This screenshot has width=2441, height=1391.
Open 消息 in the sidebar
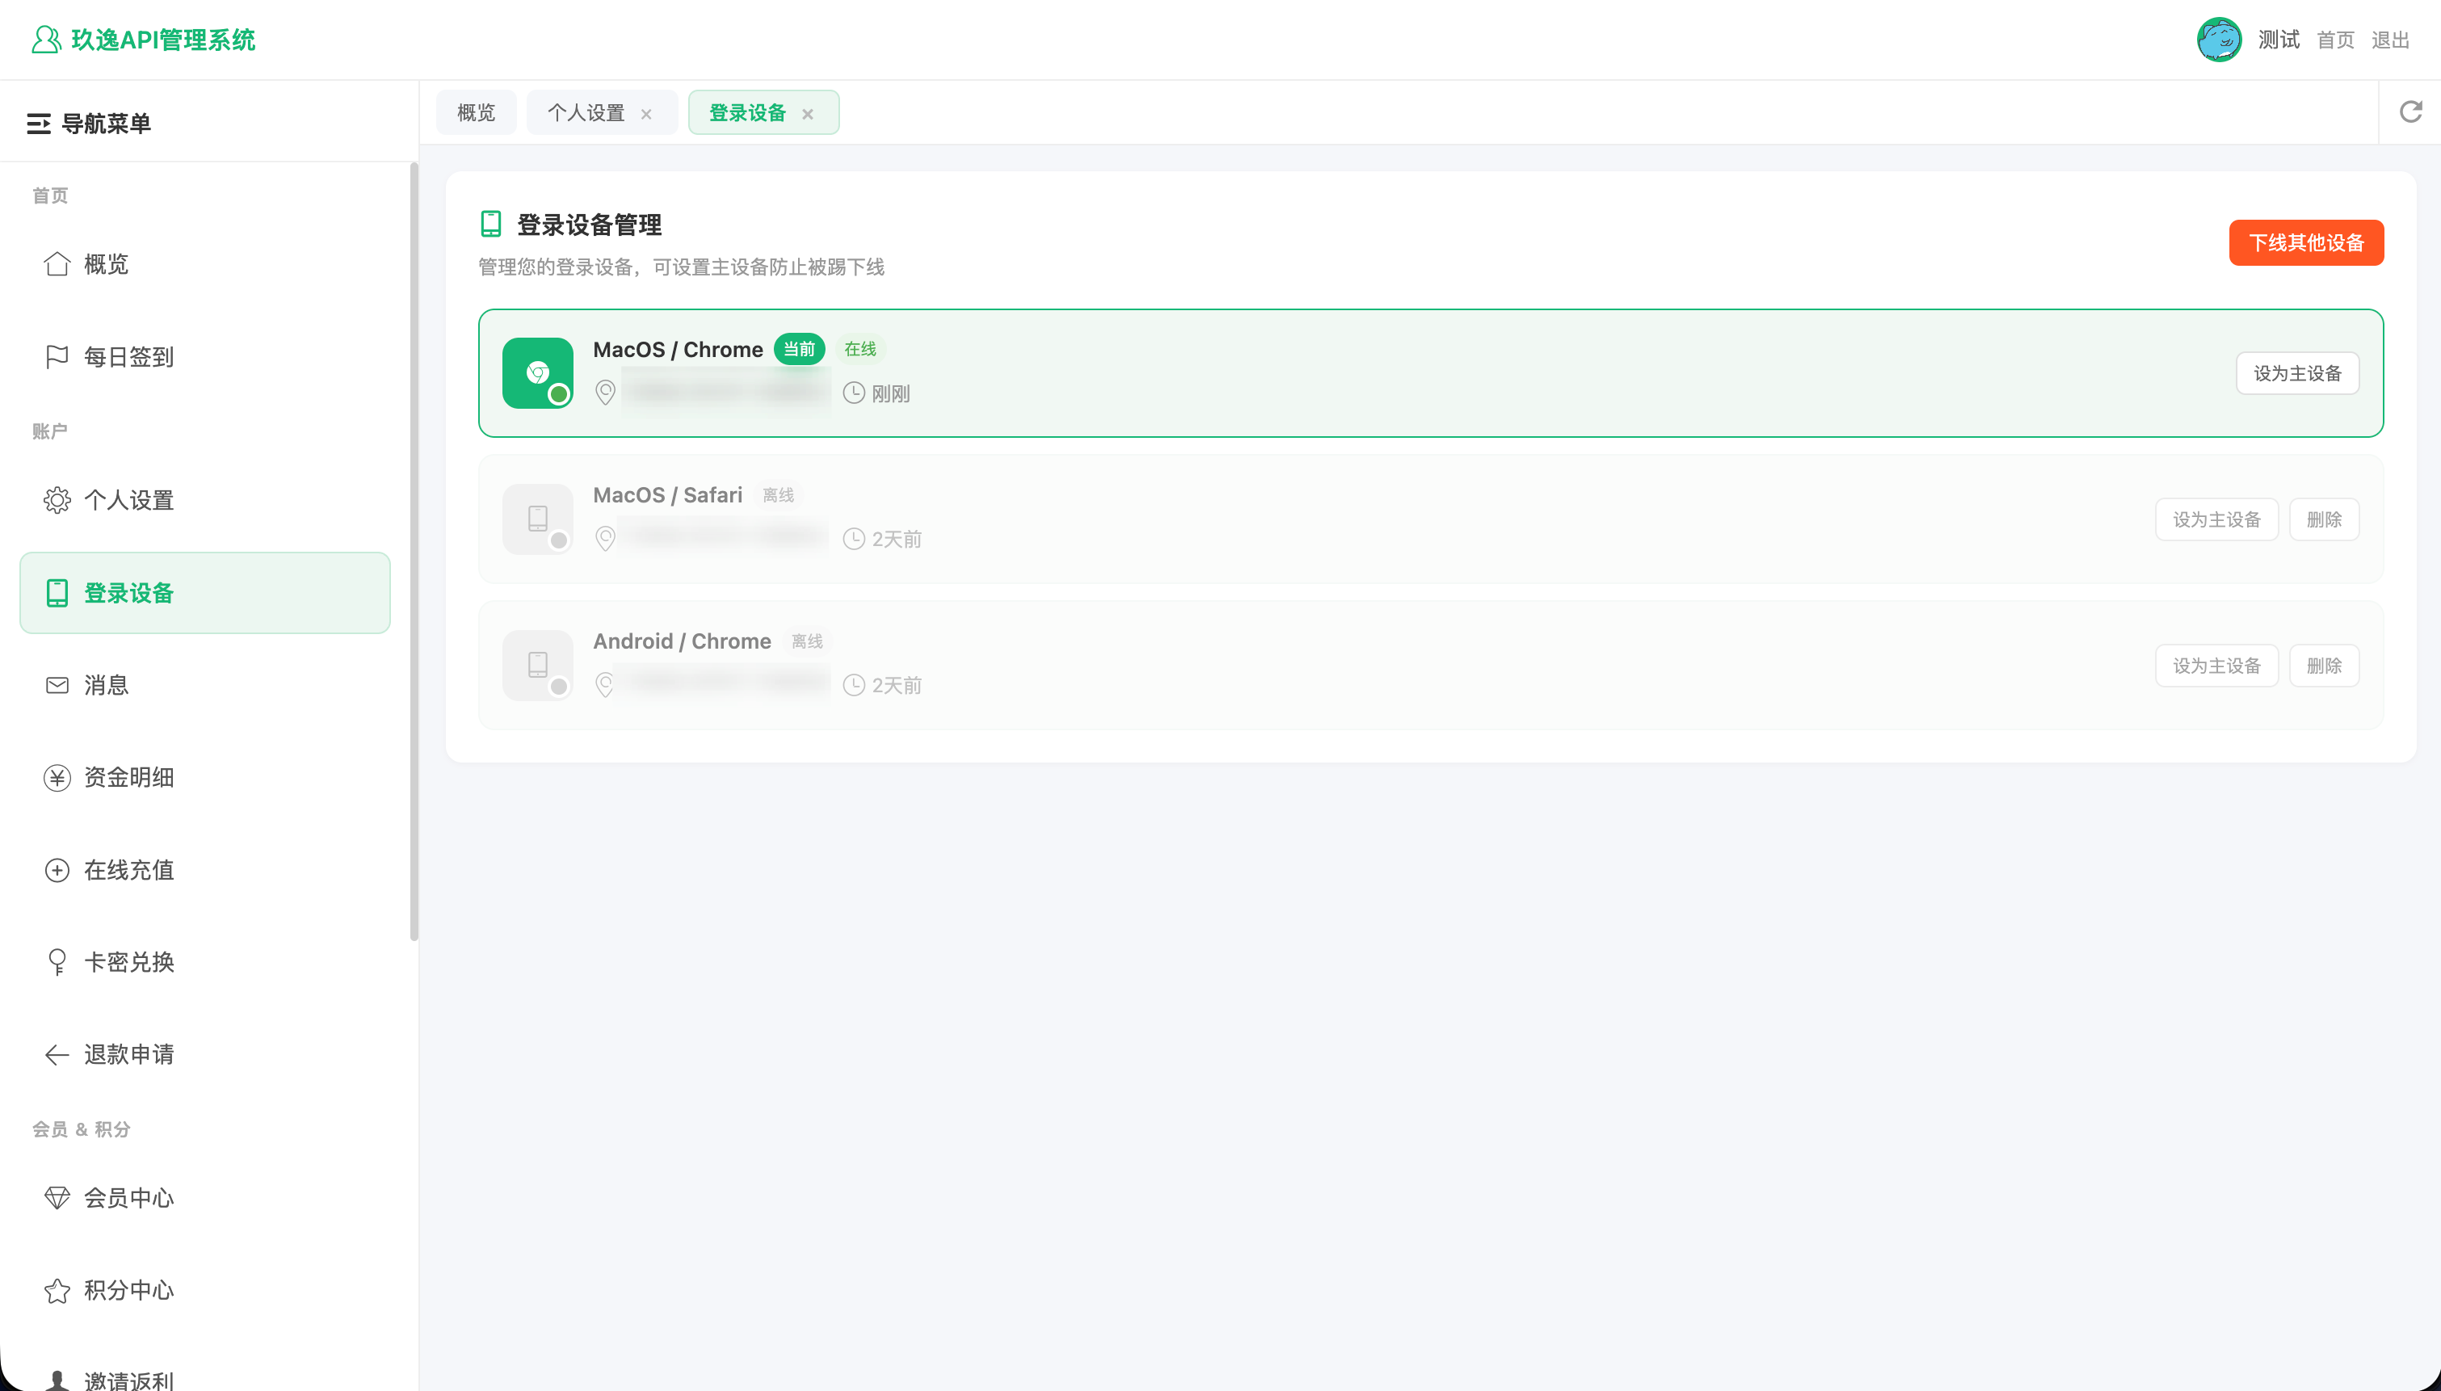(x=205, y=685)
